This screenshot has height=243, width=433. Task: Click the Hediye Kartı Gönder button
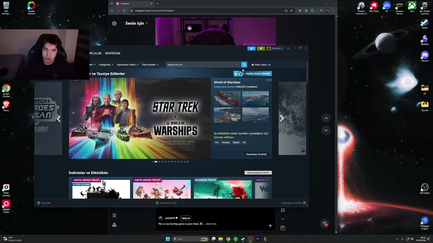click(x=253, y=73)
